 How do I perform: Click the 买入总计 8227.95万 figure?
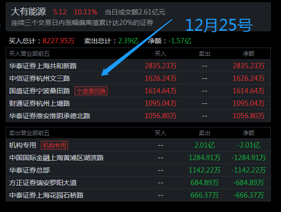pyautogui.click(x=58, y=41)
